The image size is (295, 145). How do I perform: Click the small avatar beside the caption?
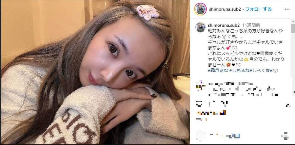tap(200, 27)
